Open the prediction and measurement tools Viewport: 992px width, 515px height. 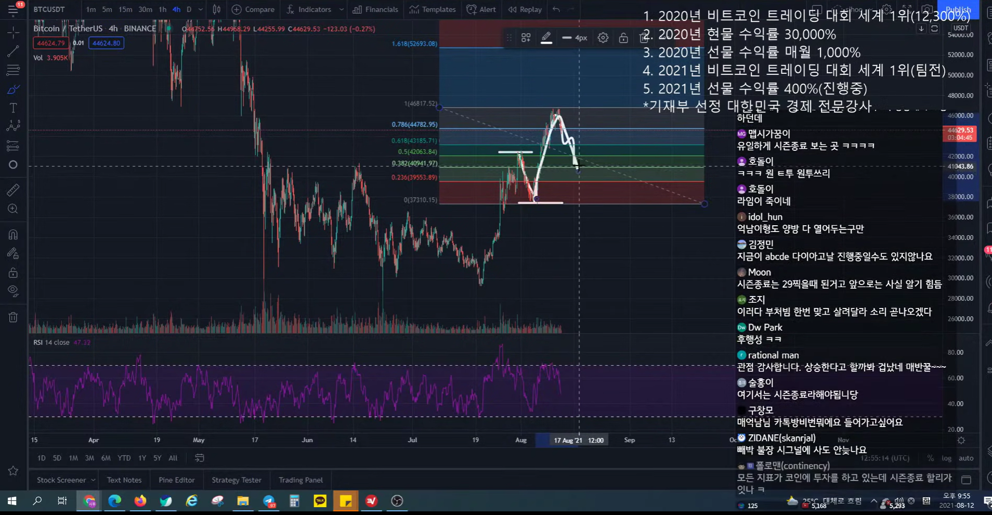(x=13, y=146)
